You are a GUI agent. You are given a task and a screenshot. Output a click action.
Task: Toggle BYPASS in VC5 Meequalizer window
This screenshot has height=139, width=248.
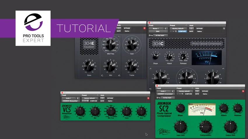tap(110, 98)
